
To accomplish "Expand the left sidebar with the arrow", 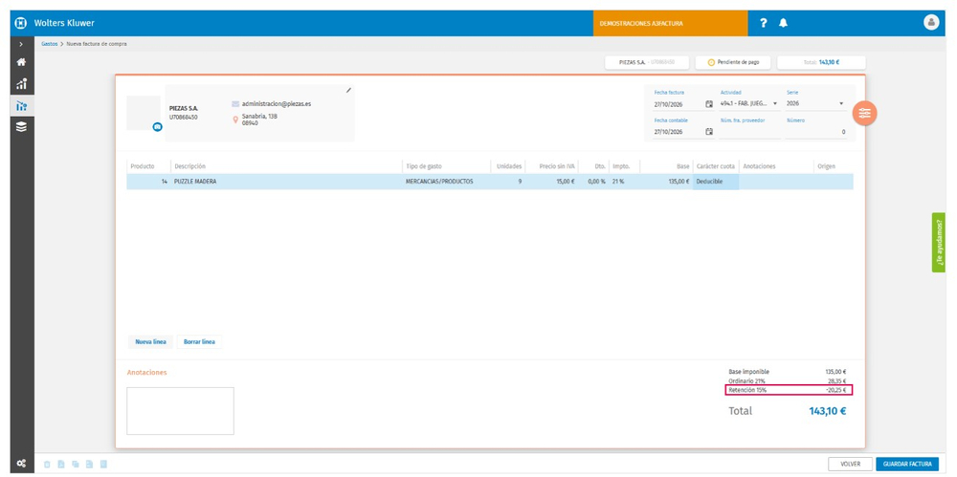I will 21,45.
